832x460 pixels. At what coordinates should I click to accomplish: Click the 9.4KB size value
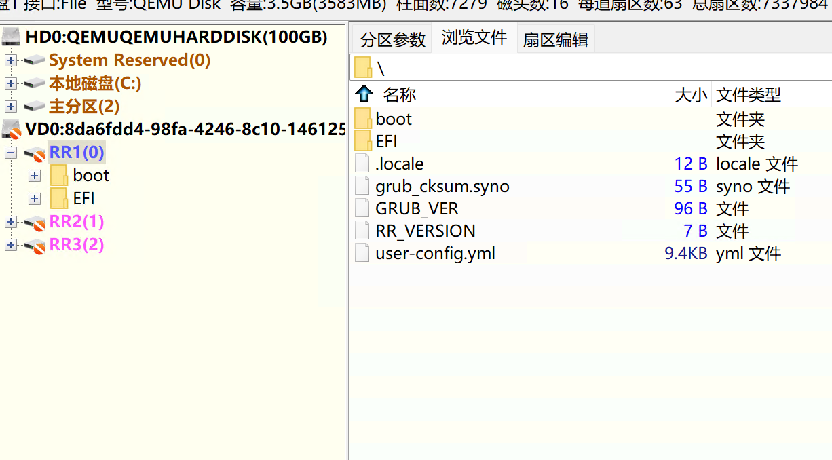(685, 253)
